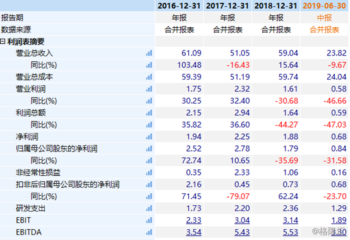Screen dimensions: 350x240
Task: Collapse the 利润表摘要 section
Action: 3,41
